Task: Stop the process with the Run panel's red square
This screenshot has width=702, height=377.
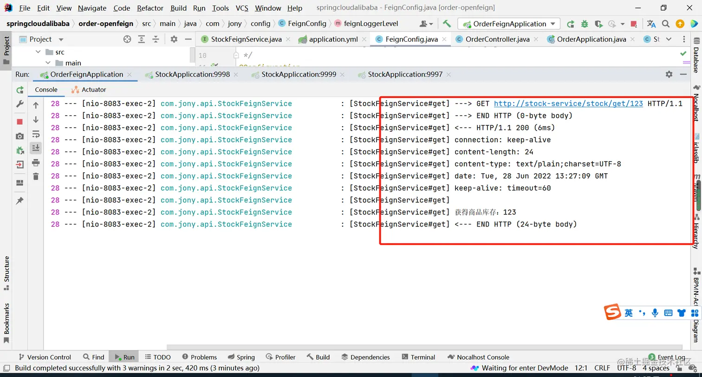Action: (x=19, y=122)
